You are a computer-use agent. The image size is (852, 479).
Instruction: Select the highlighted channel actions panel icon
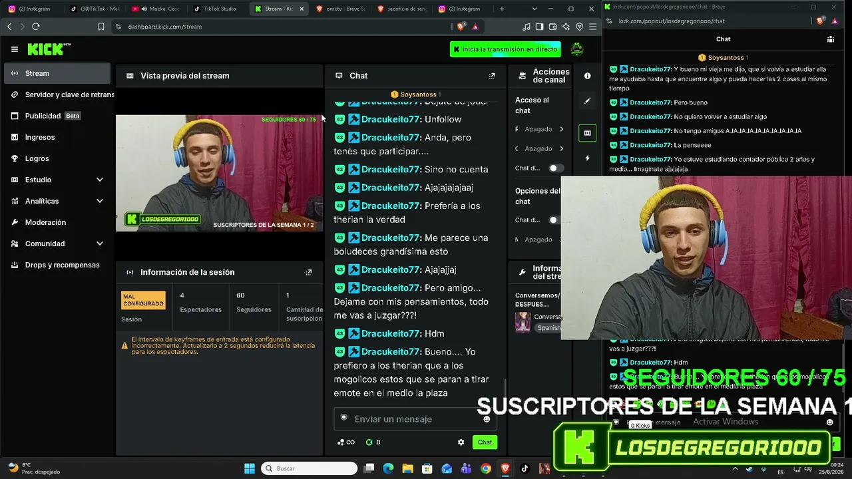(587, 133)
